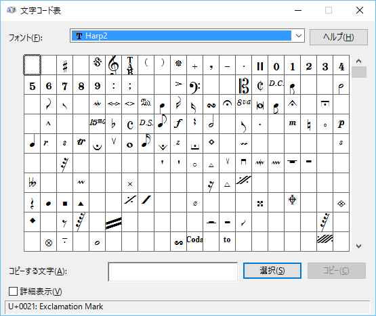Select the bass clef character
Image resolution: width=376 pixels, height=316 pixels.
194,85
